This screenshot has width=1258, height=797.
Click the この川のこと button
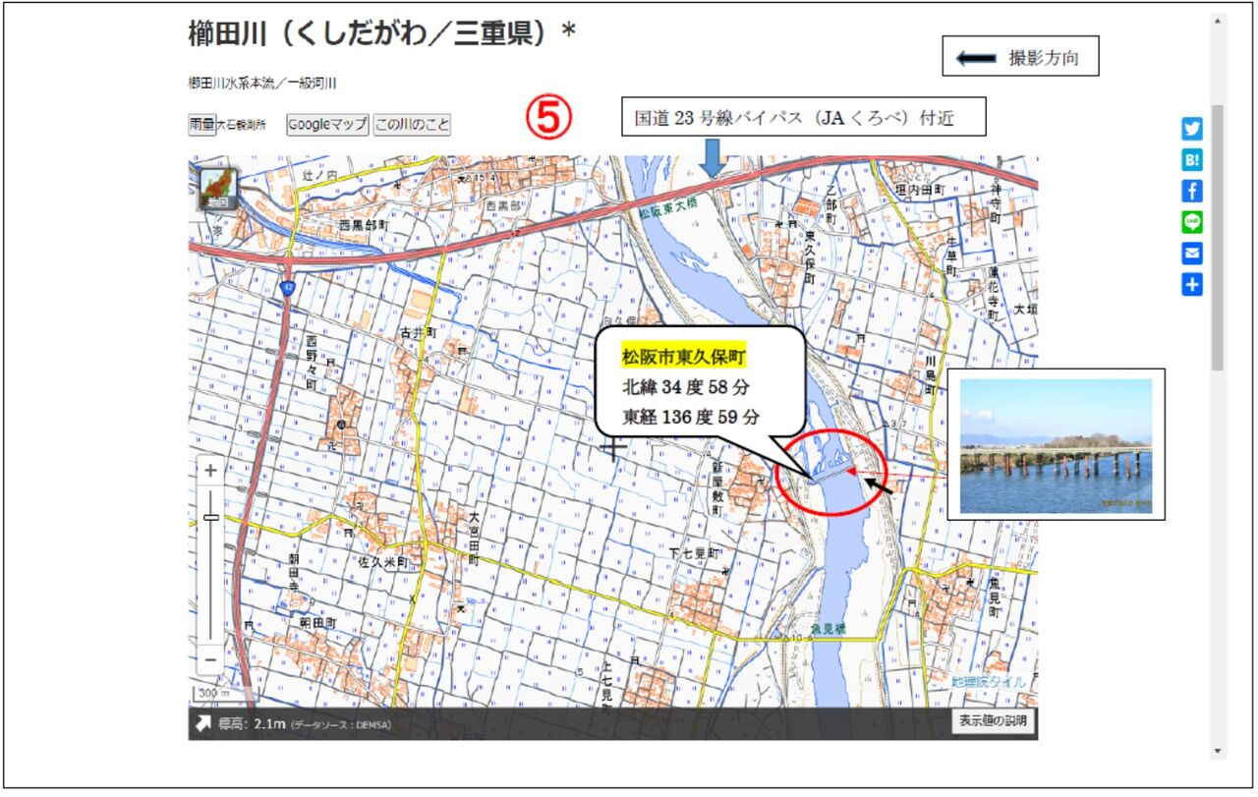click(412, 125)
